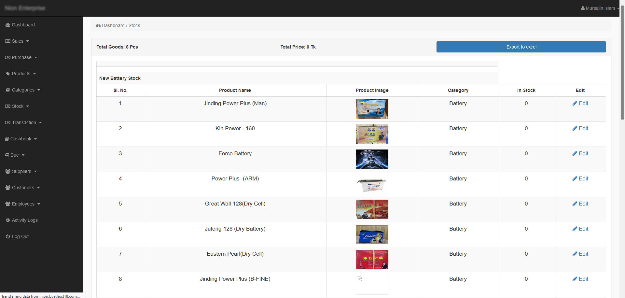Click the Log Out power icon
The height and width of the screenshot is (298, 625).
pyautogui.click(x=7, y=236)
